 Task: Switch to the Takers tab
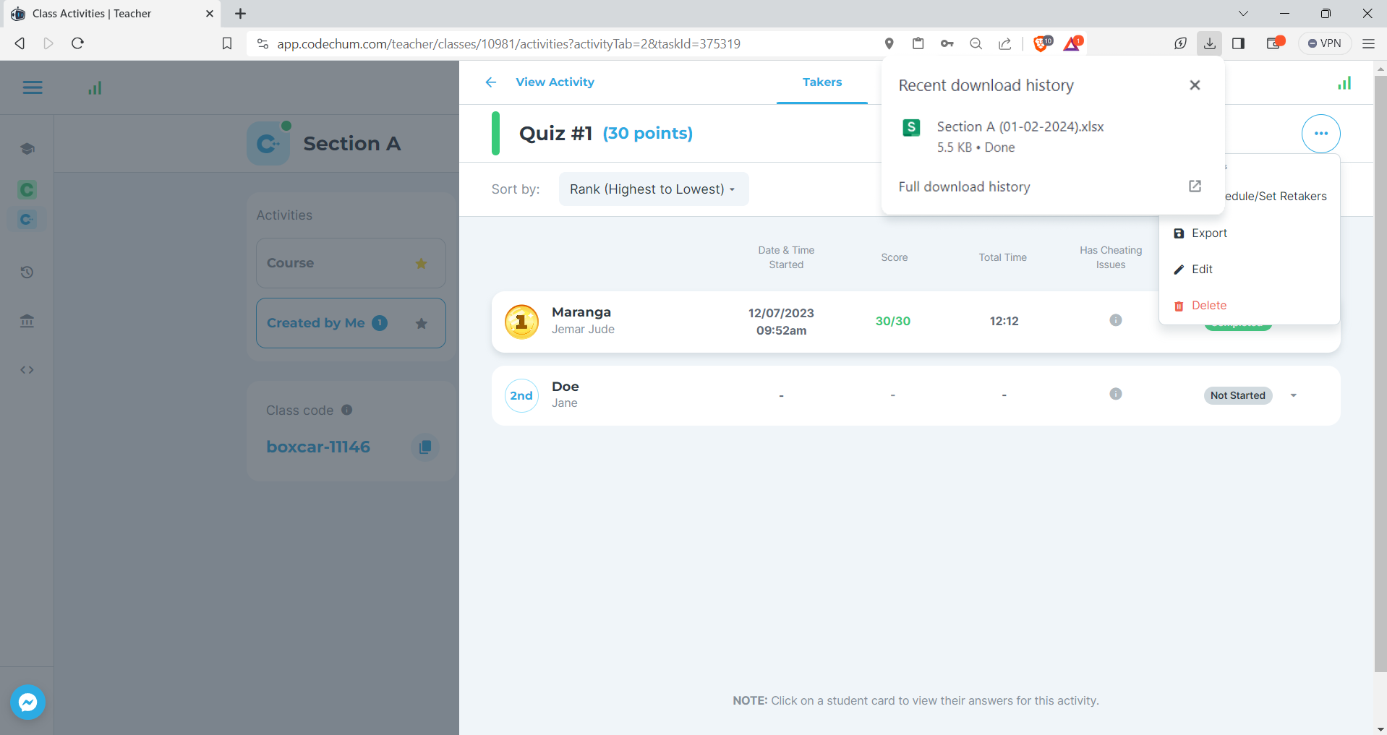pos(821,82)
